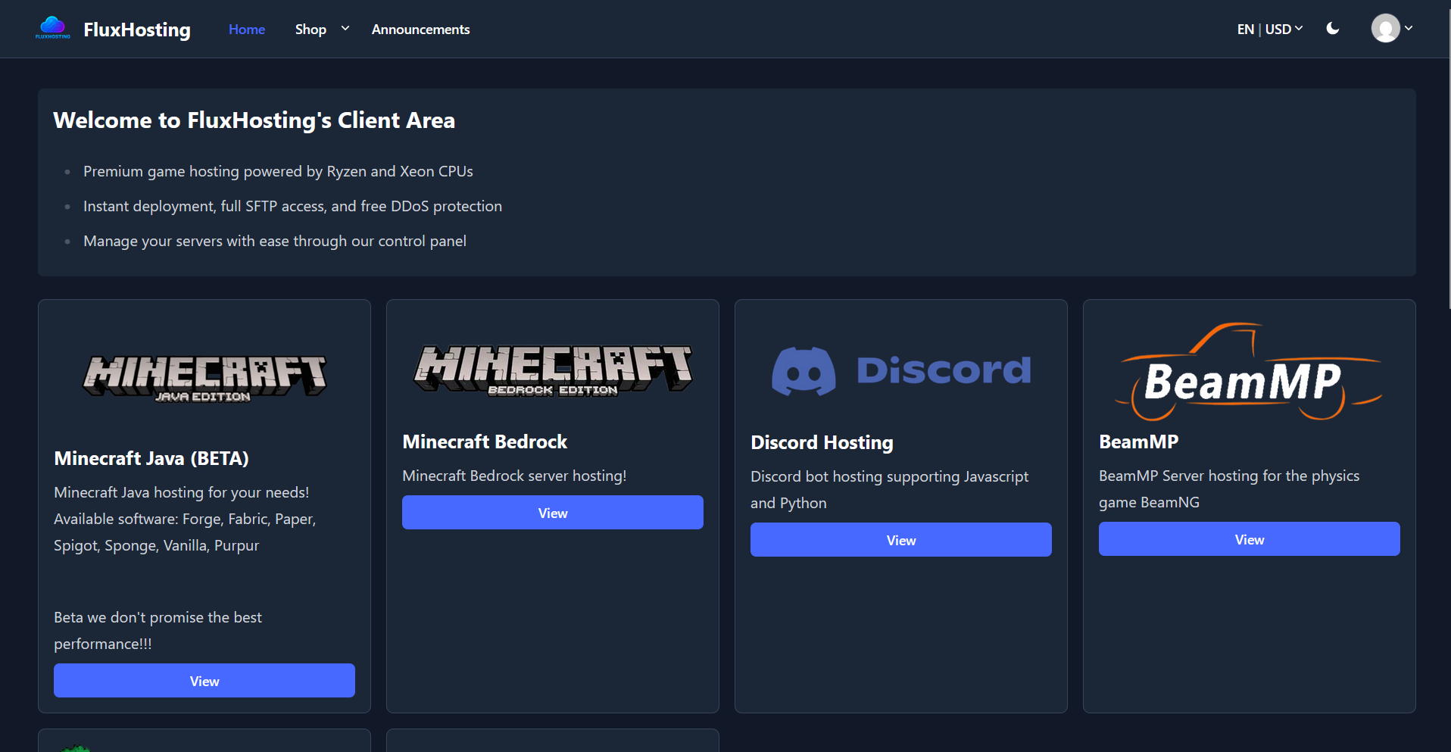Click 'Manage your servers with ease' line
1451x752 pixels.
275,241
